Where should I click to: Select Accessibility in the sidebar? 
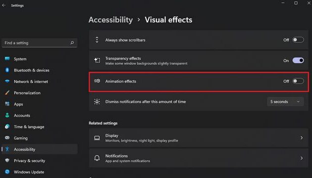point(40,149)
